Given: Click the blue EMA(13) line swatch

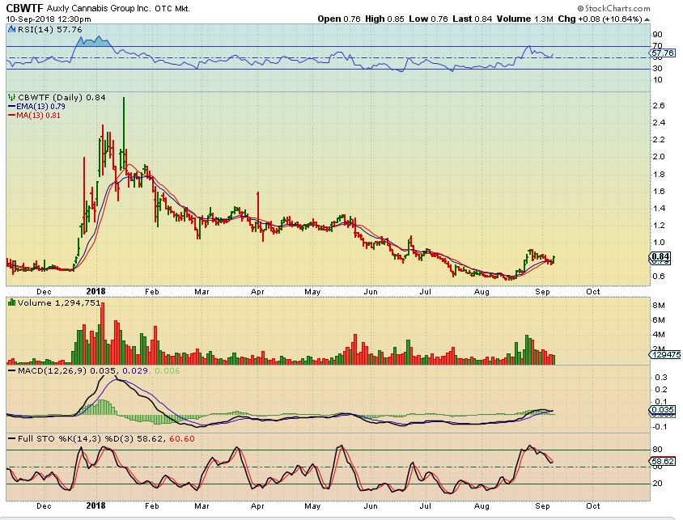Looking at the screenshot, I should (12, 107).
